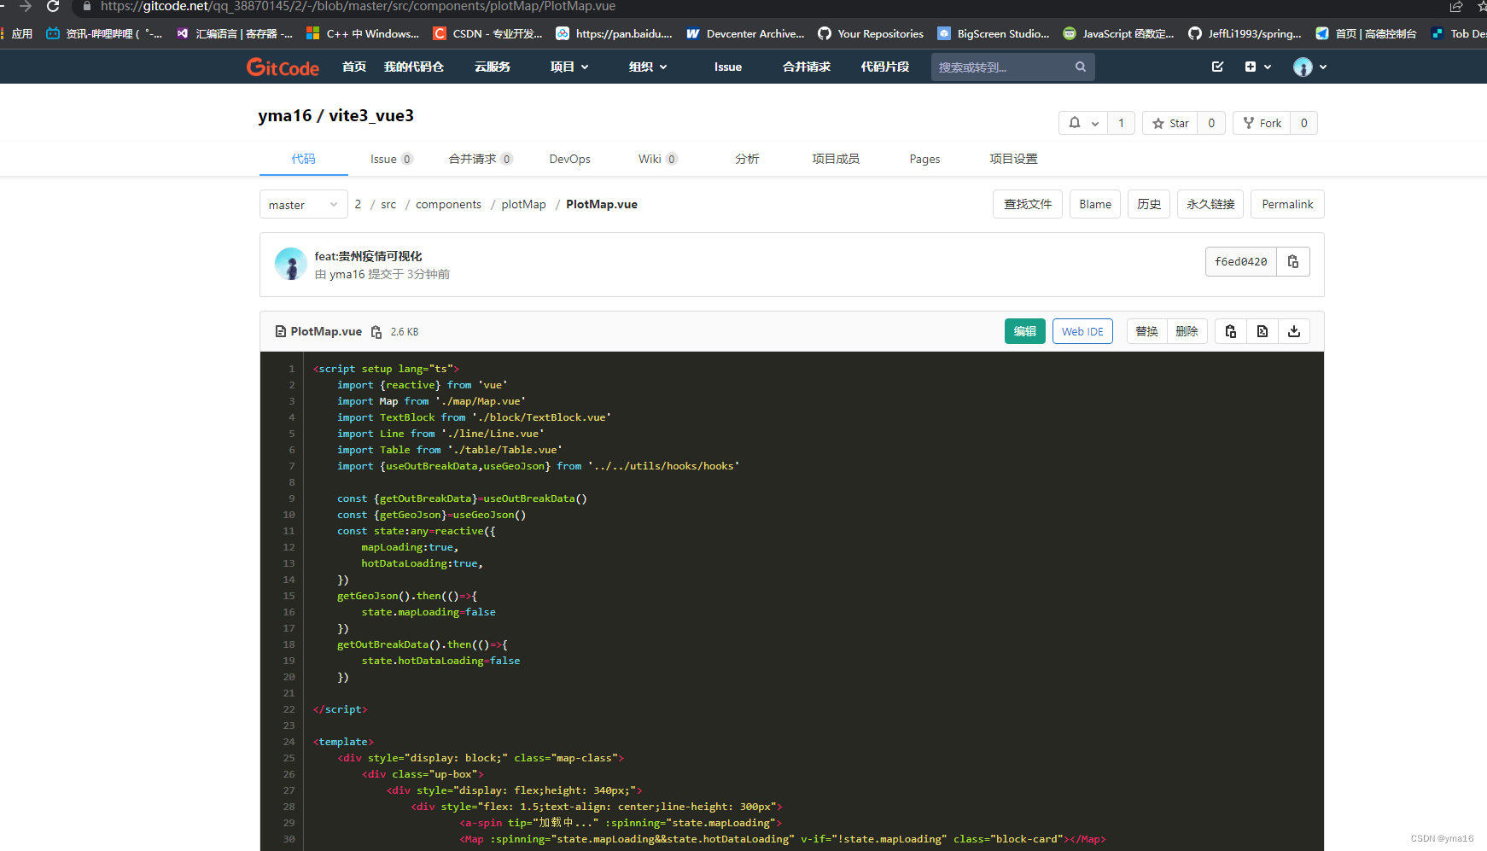
Task: Click the search magnifier icon
Action: [x=1081, y=67]
